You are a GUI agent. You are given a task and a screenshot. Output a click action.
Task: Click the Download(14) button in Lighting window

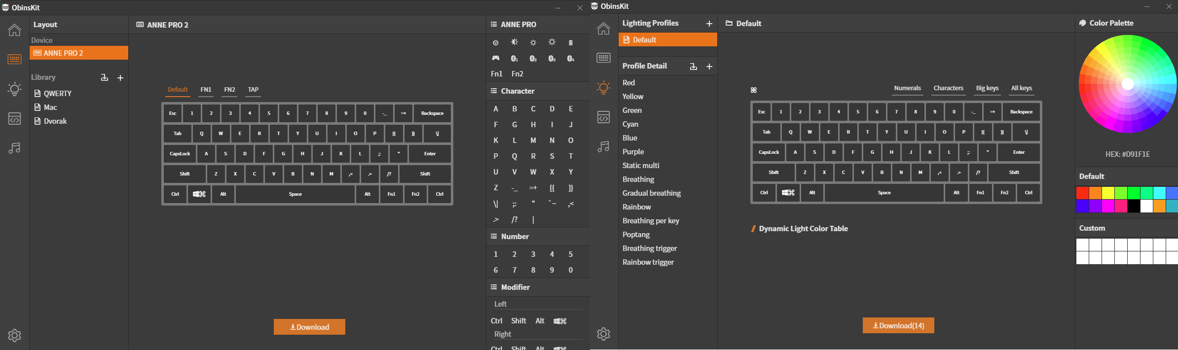point(898,325)
